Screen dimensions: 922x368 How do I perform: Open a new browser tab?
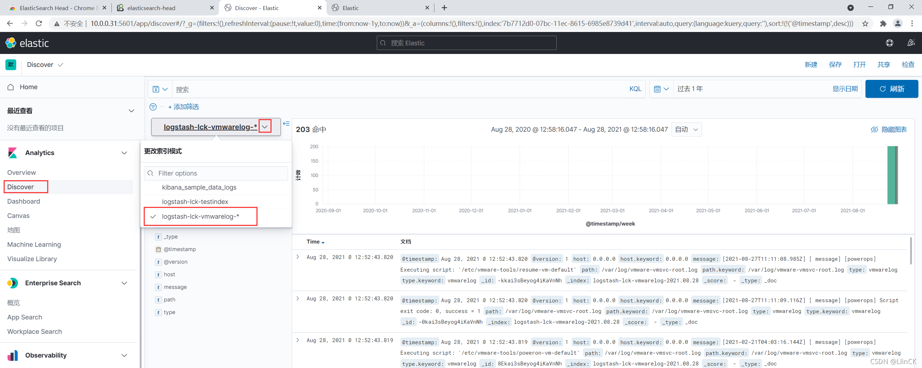(x=444, y=8)
